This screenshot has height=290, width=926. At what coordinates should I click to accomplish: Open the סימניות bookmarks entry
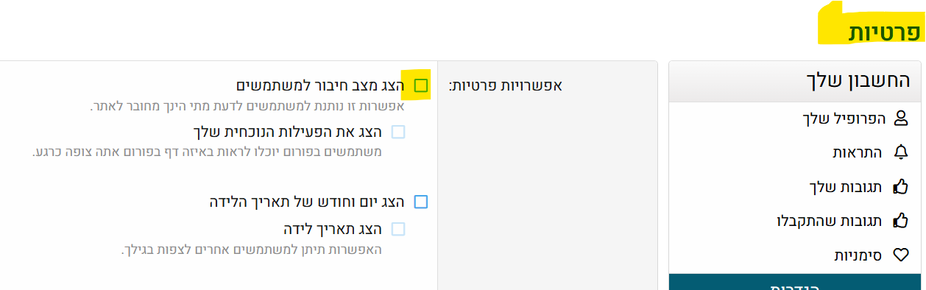coord(860,255)
